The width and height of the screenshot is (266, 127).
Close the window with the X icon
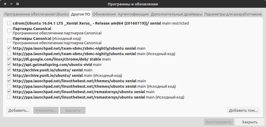point(5,4)
